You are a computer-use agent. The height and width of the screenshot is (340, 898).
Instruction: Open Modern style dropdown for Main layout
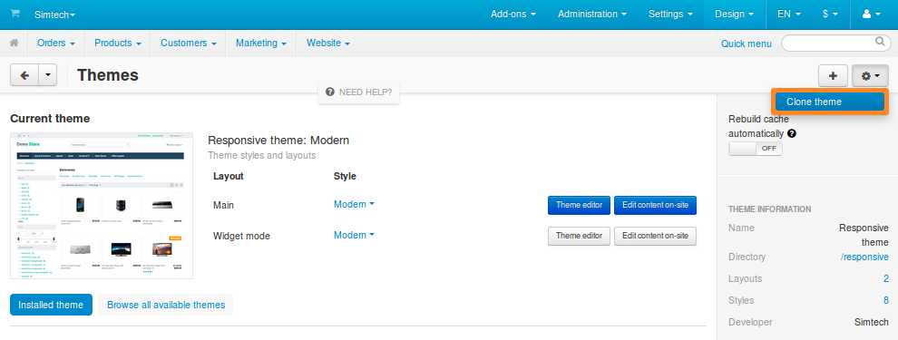click(x=354, y=204)
